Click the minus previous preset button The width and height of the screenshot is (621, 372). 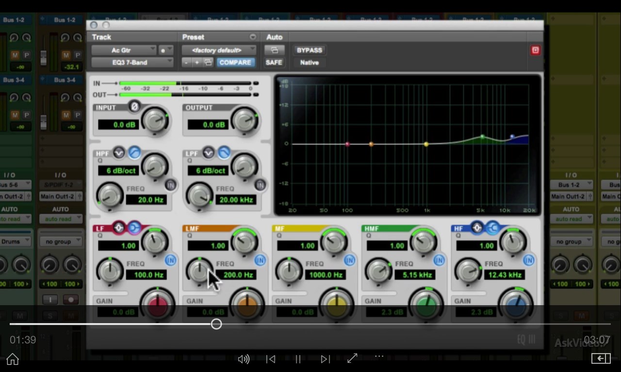click(186, 62)
